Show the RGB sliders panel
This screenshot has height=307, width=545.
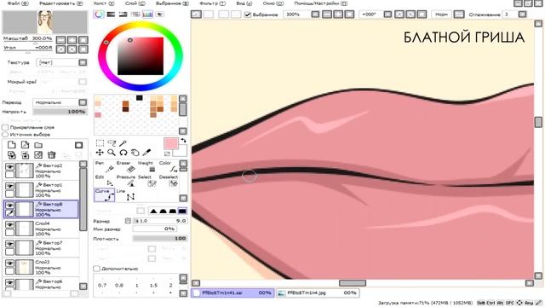click(x=111, y=14)
